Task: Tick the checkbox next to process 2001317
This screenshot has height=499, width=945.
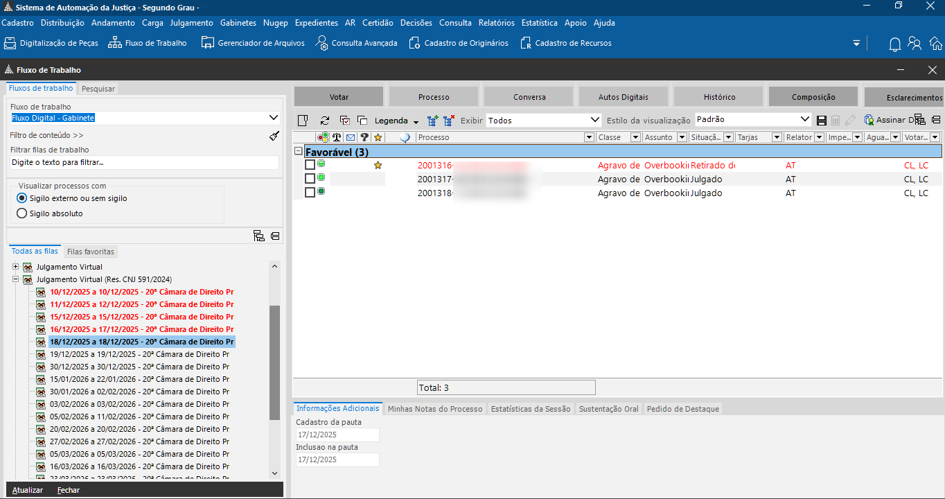Action: pos(310,179)
